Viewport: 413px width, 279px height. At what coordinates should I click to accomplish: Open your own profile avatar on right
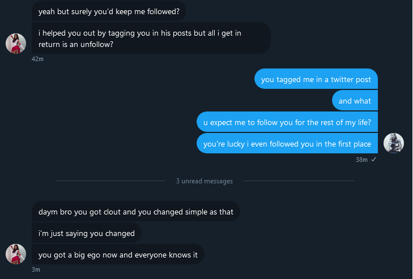click(394, 143)
